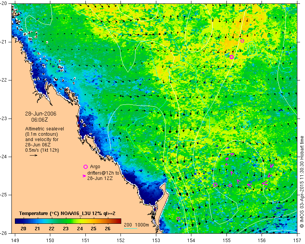Click latitude axis label -20
Image resolution: width=305 pixels, height=244 pixels.
pos(4,4)
